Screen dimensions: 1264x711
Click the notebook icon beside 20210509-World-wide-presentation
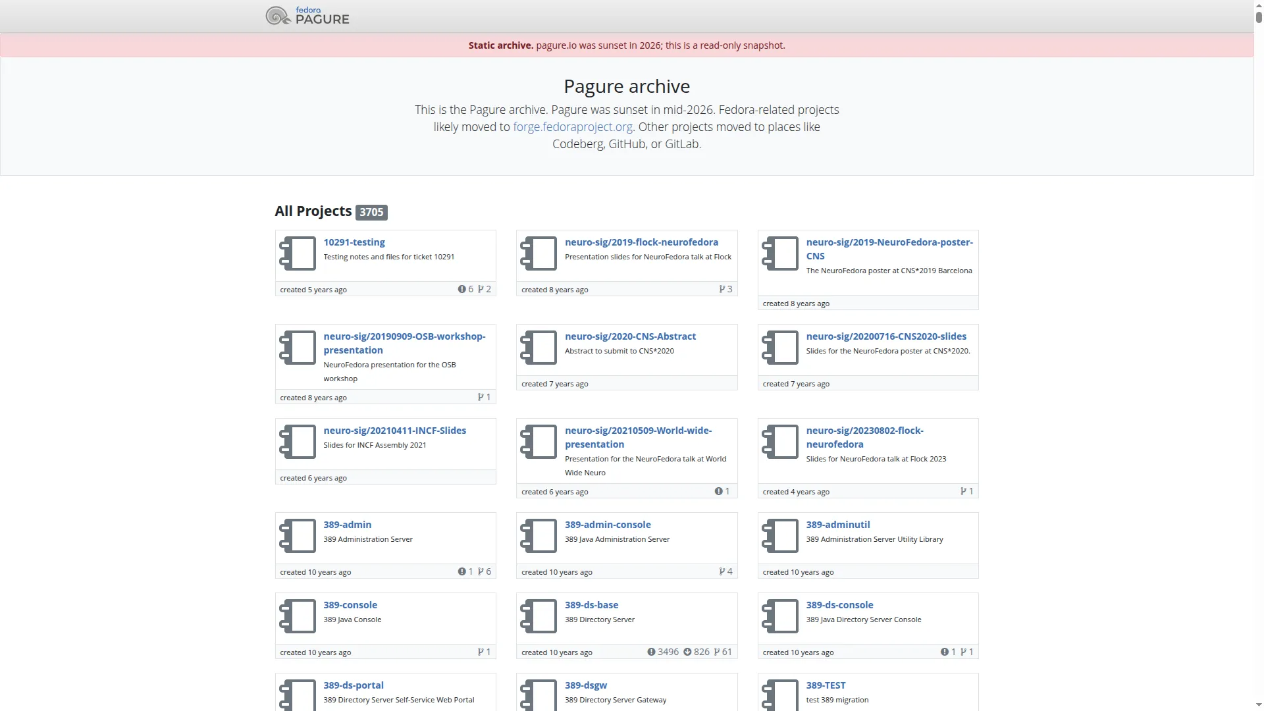pyautogui.click(x=539, y=442)
